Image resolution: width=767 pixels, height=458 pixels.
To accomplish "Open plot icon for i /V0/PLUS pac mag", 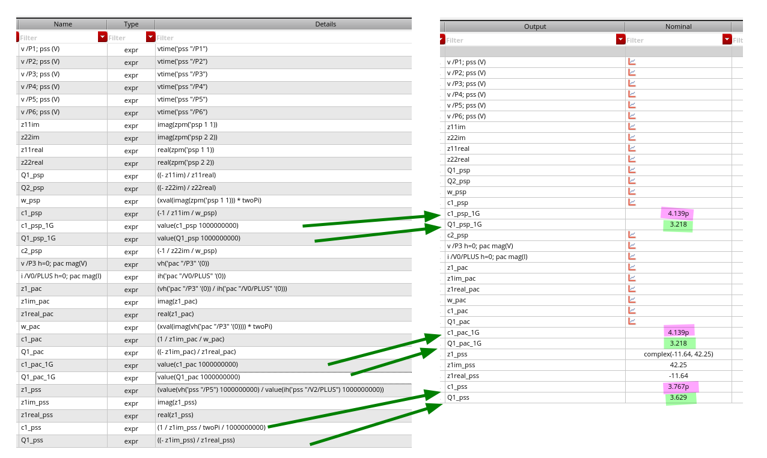I will 632,257.
